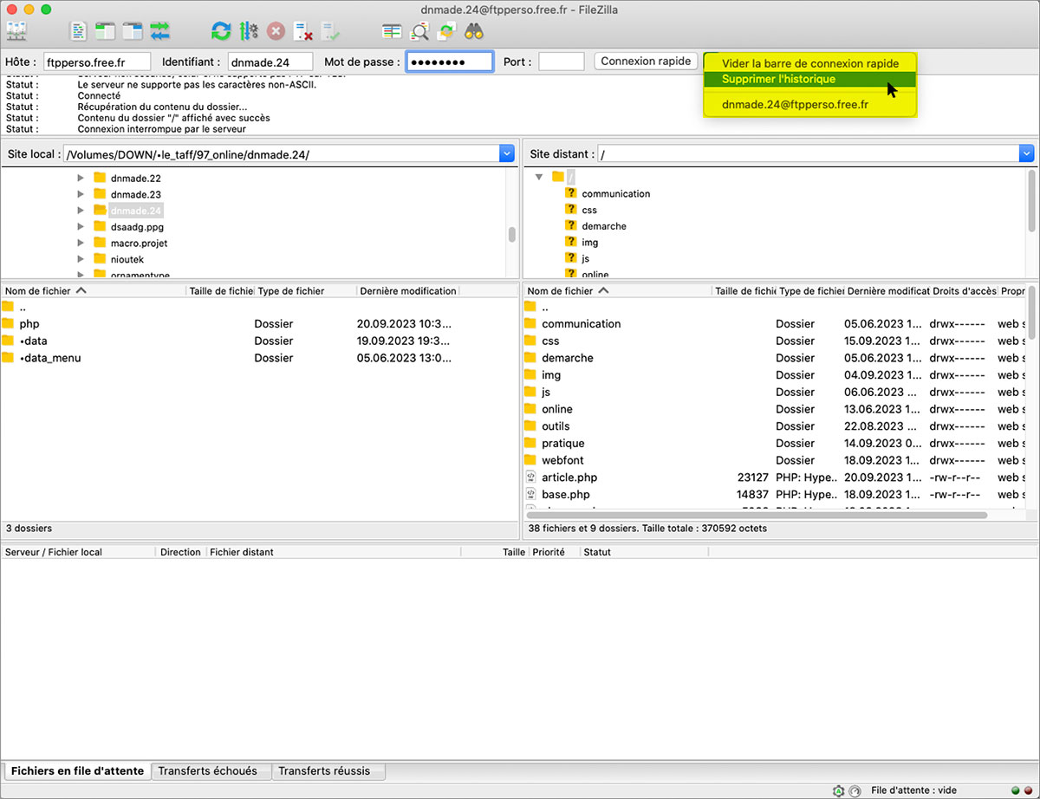Screen dimensions: 1040x799
Task: Select 'Supprimer l'historique' menu entry
Action: coord(778,79)
